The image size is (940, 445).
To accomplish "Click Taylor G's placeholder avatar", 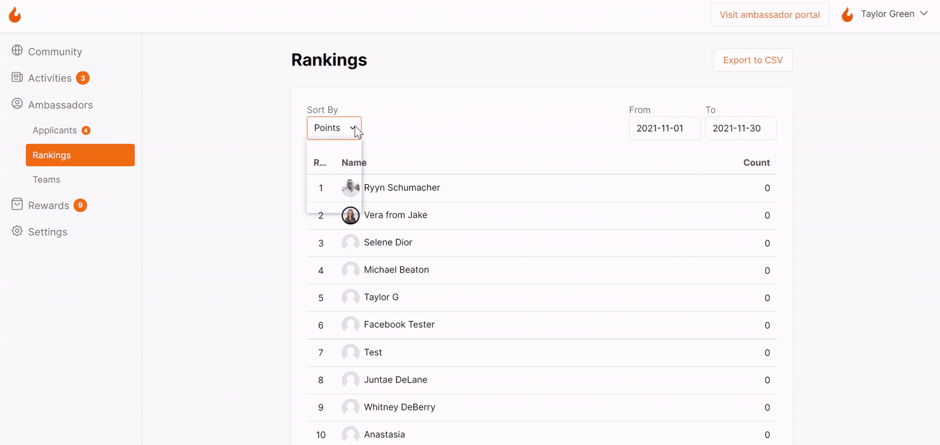I will click(x=350, y=297).
